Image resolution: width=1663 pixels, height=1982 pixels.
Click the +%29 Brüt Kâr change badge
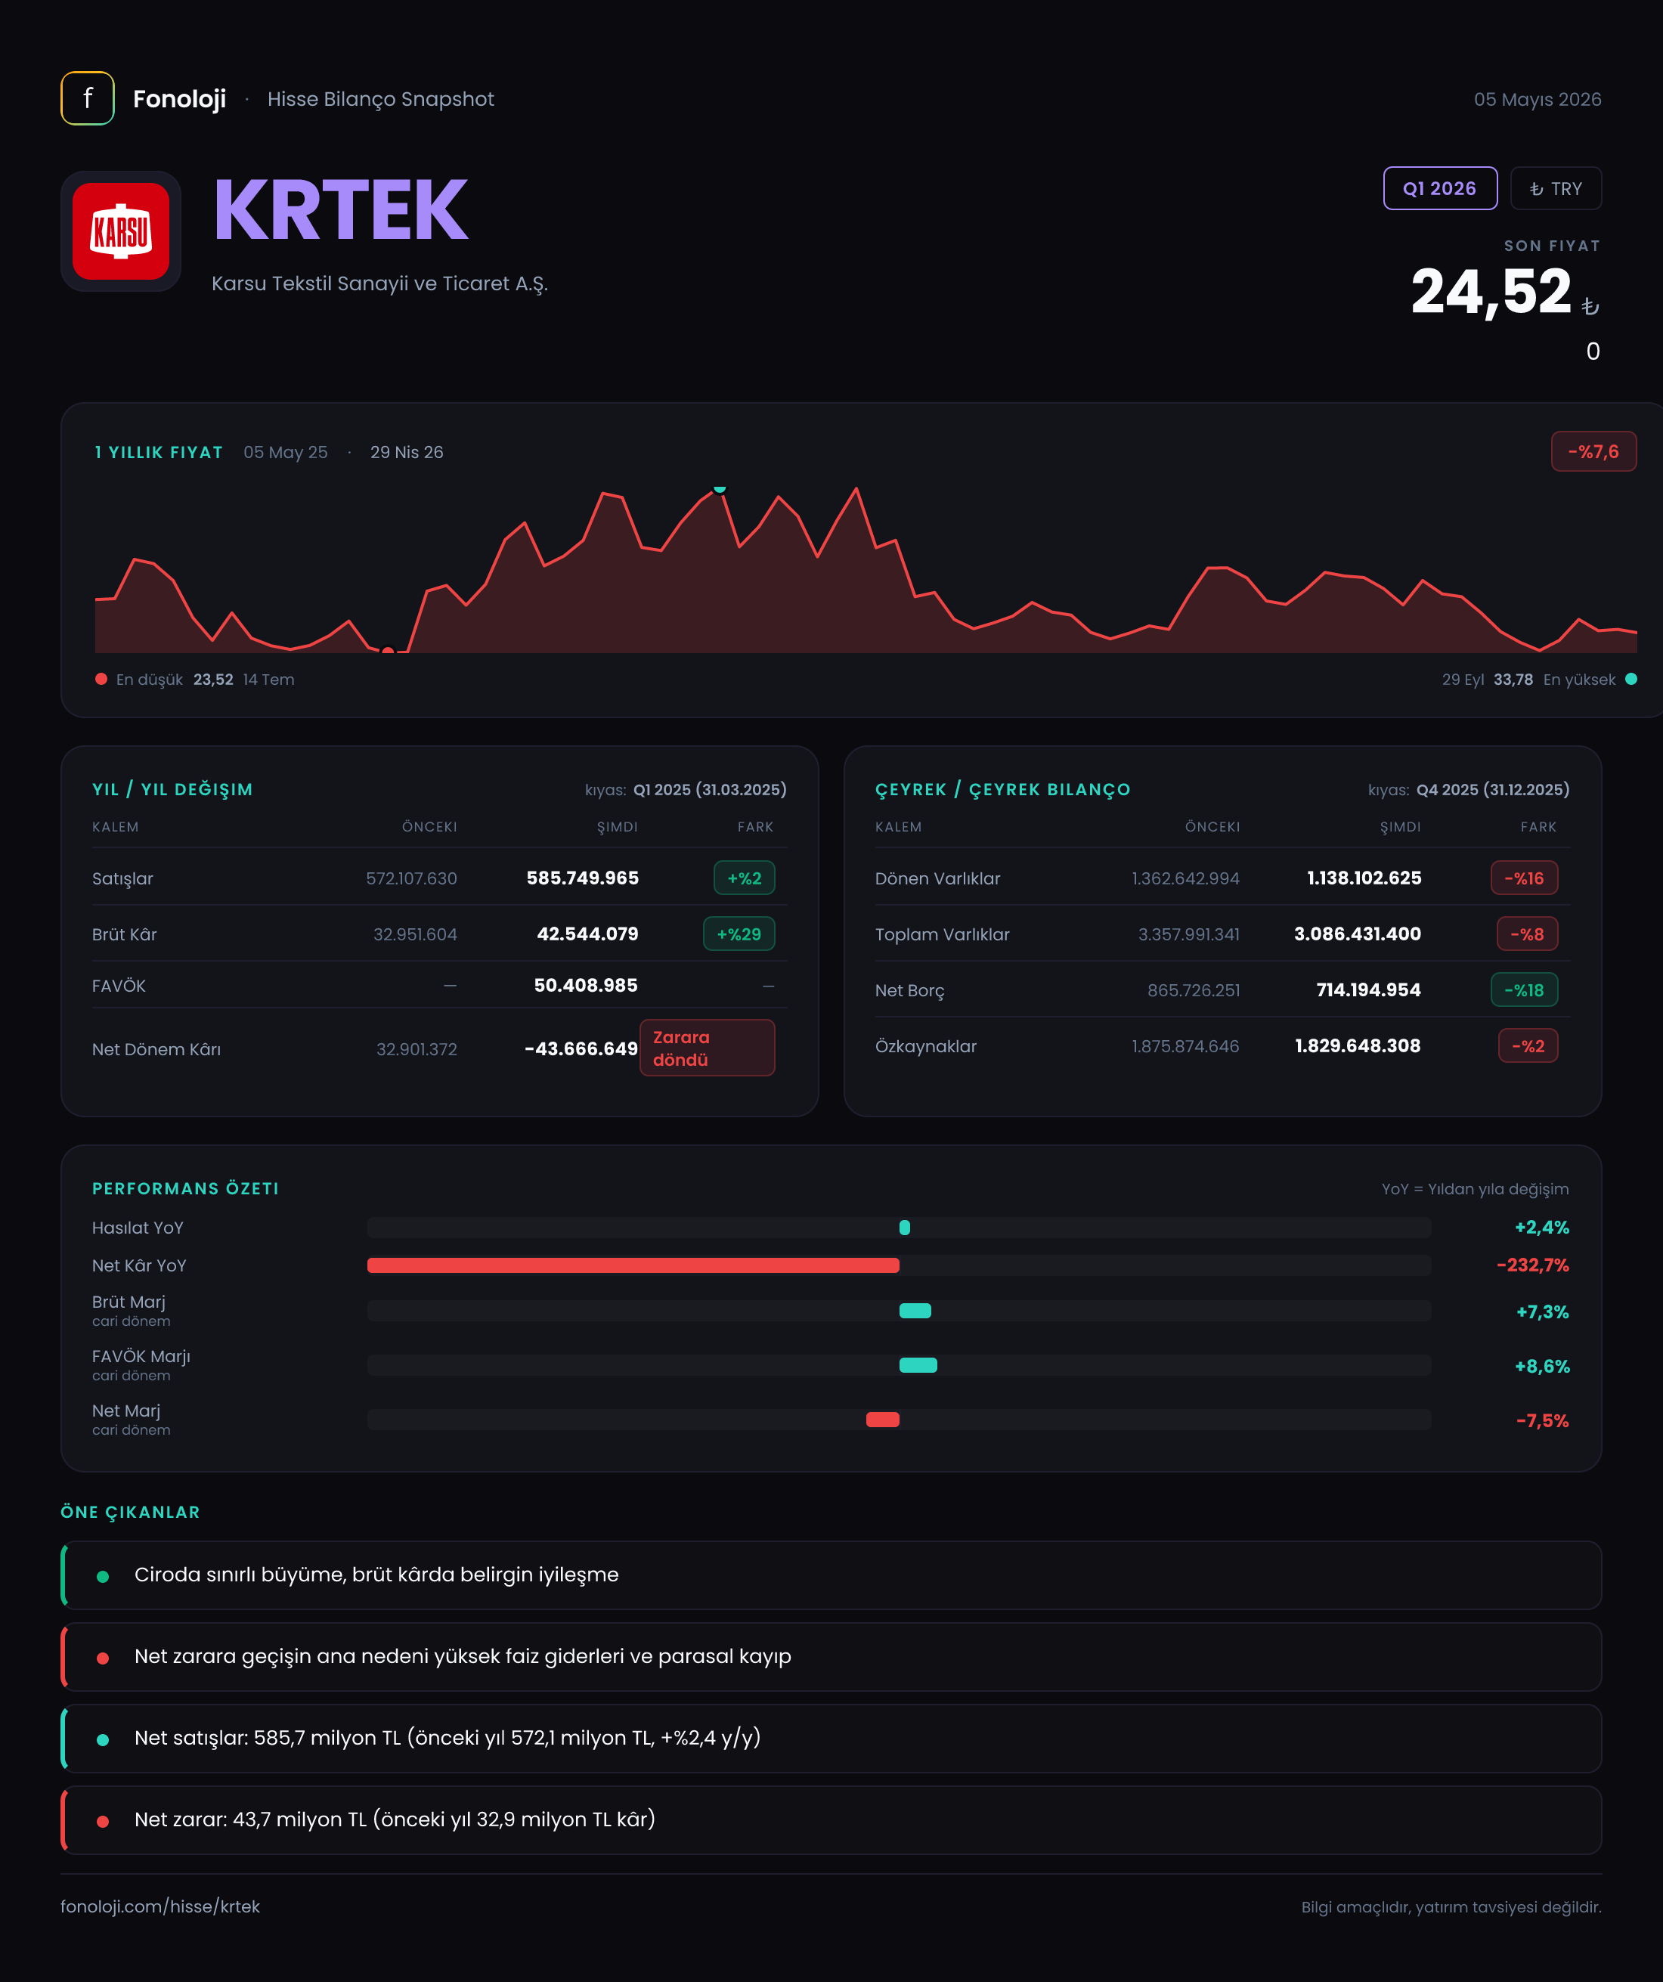click(x=739, y=934)
